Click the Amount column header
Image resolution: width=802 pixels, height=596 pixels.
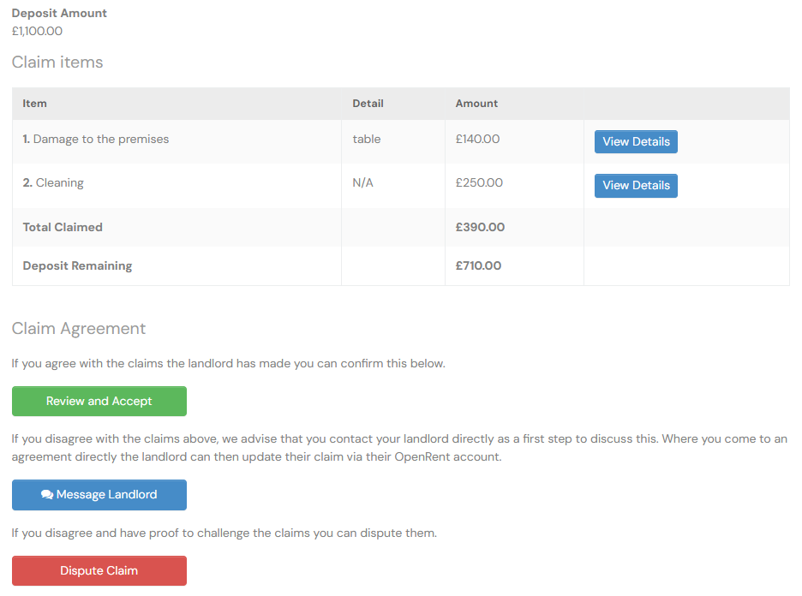point(476,104)
